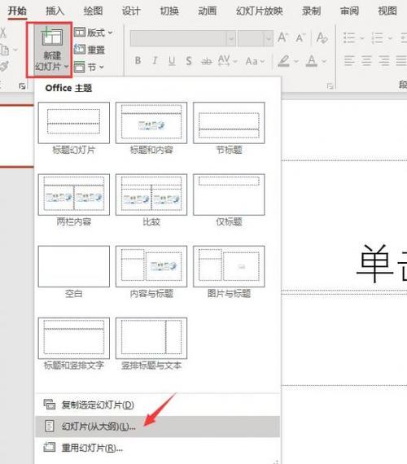This screenshot has width=407, height=464.
Task: Switch to the Home (开始) tab
Action: 17,11
